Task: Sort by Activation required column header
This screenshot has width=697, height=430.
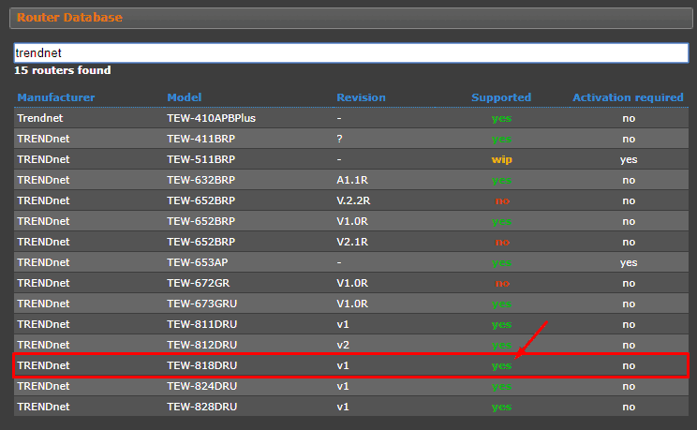Action: tap(628, 97)
